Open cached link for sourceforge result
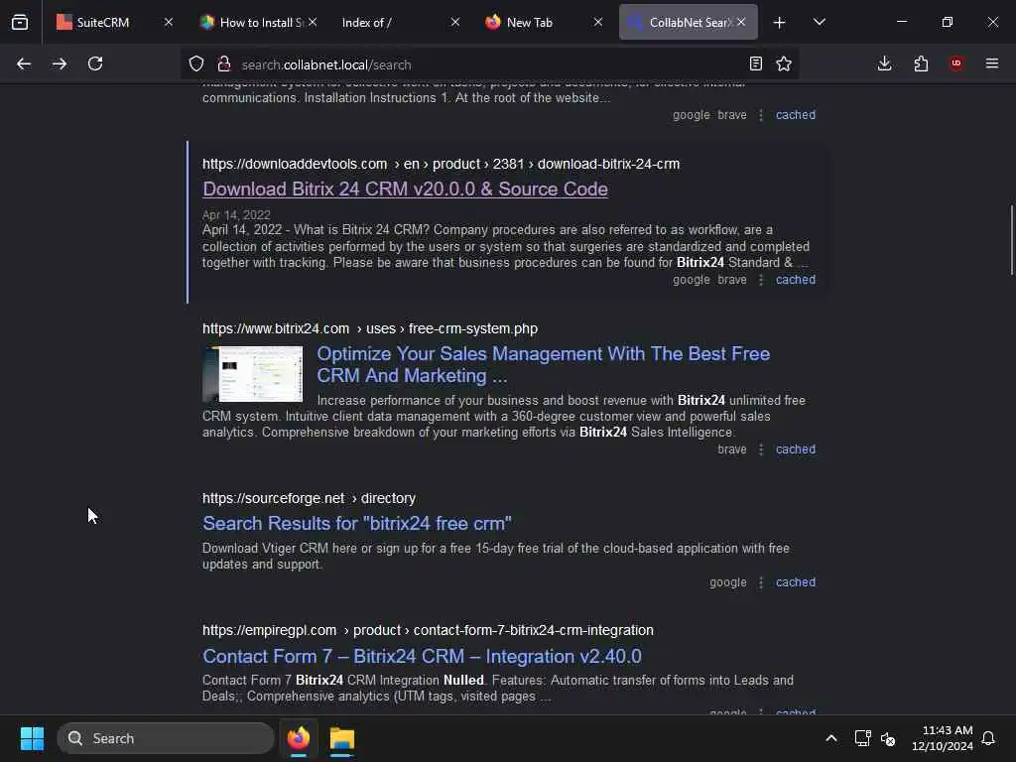 pos(796,582)
